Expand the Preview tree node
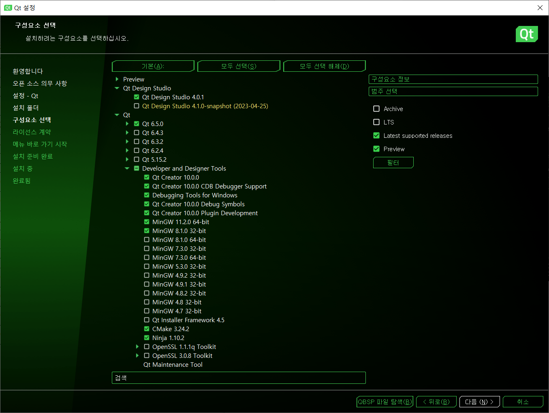 coord(117,79)
